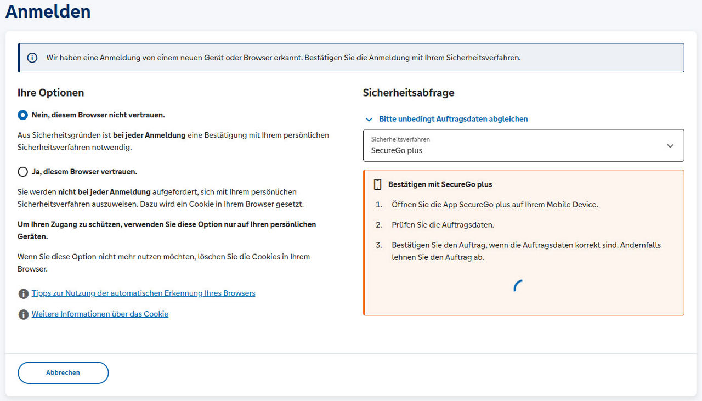Click the info icon next to the Tipps link
The width and height of the screenshot is (702, 401).
(23, 293)
